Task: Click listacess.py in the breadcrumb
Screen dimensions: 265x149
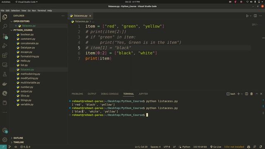Action: coord(82,22)
